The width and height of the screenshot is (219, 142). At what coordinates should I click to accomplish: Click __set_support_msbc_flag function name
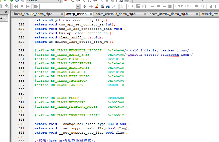82,129
